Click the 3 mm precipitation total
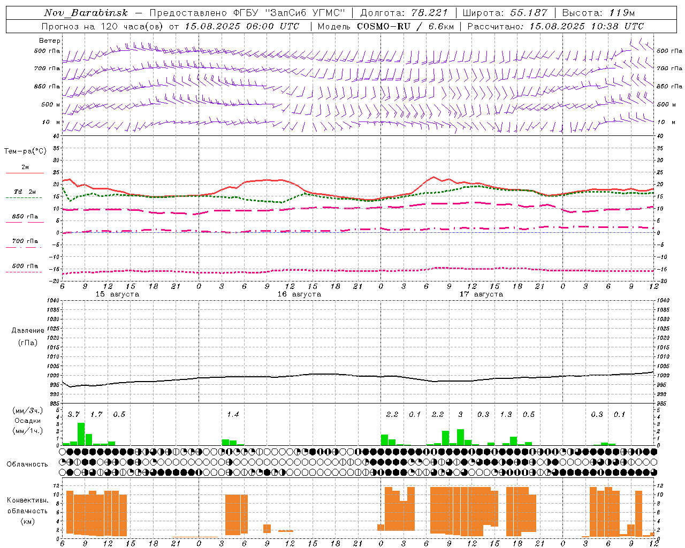Screen dimensions: 685x548 tap(460, 414)
